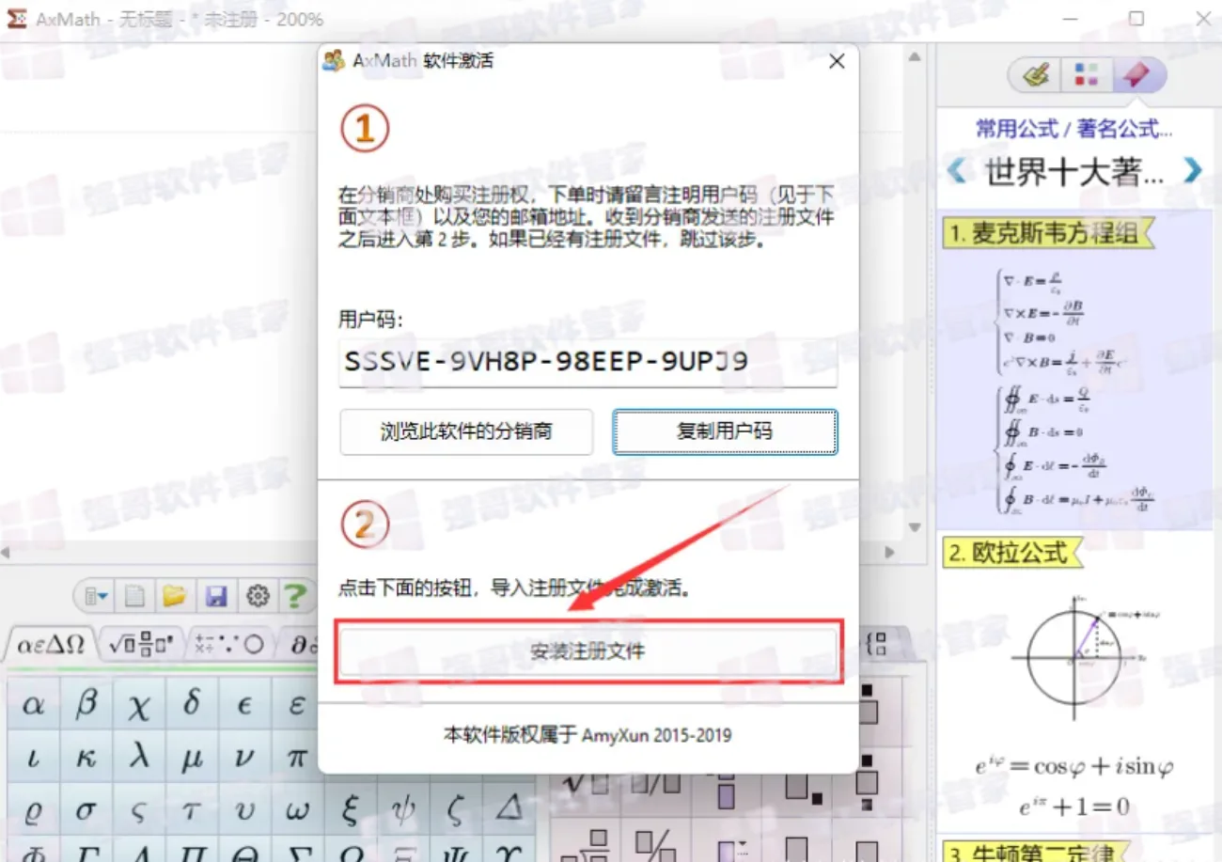Screen dimensions: 1222x862
Task: Open help with the green question mark
Action: 295,596
